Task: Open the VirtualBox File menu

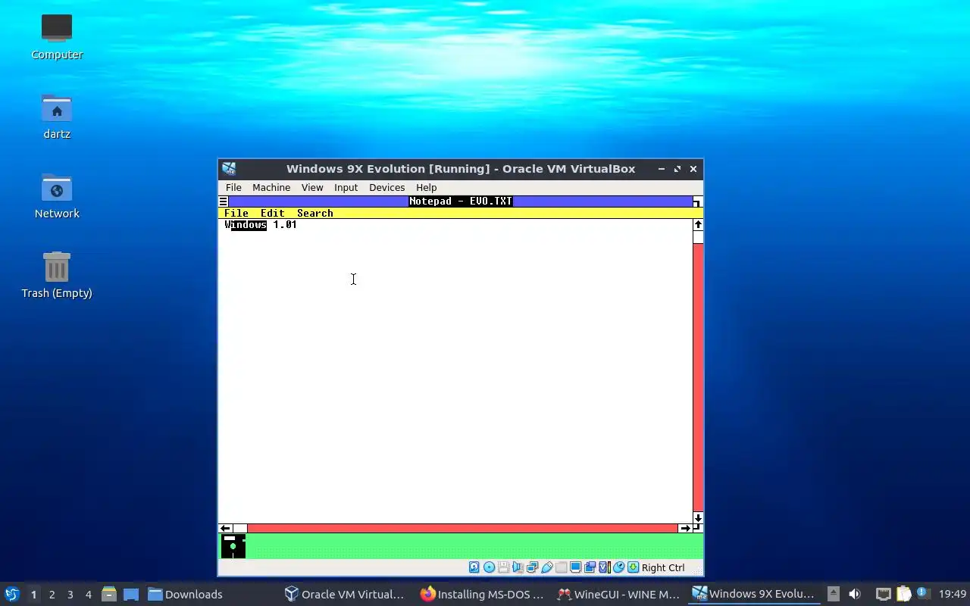Action: (233, 187)
